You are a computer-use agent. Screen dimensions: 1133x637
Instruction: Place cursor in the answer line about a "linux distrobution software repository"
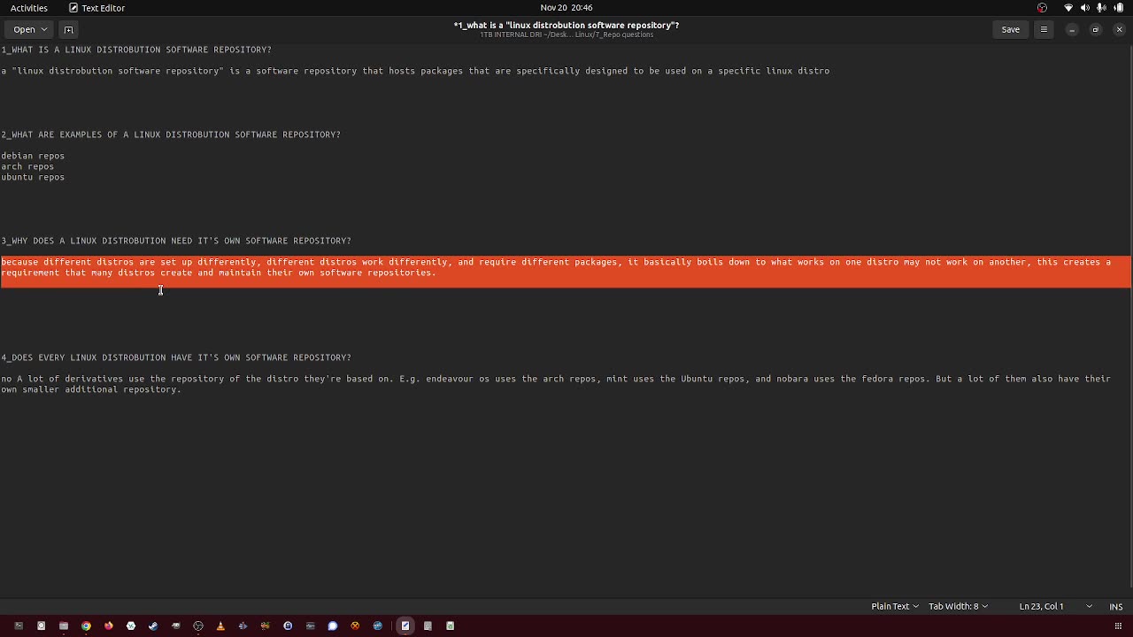415,71
